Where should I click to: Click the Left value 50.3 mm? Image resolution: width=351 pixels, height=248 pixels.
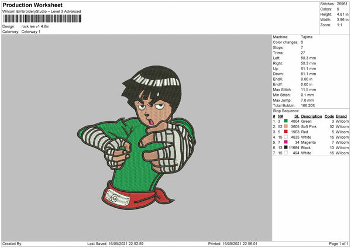tap(308, 58)
